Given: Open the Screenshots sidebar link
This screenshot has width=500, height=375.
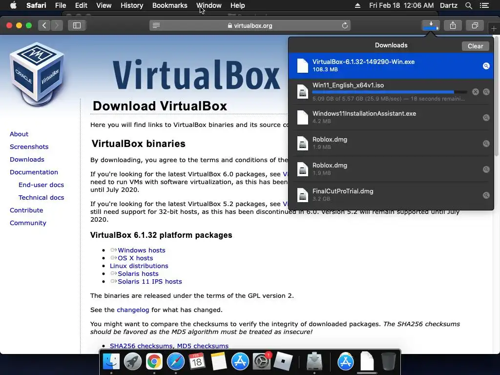Looking at the screenshot, I should pos(29,146).
